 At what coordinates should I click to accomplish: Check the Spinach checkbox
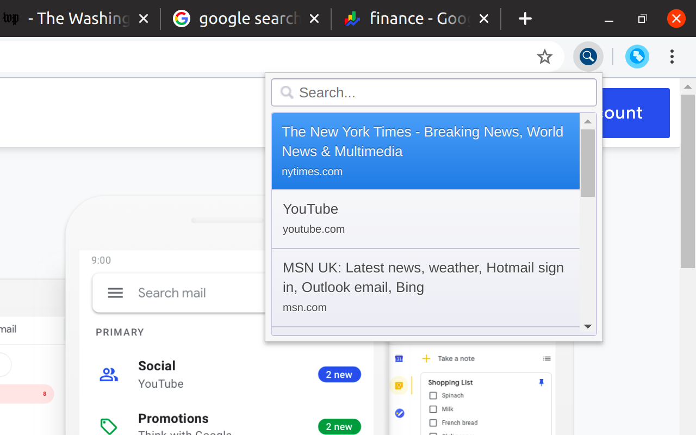click(433, 396)
